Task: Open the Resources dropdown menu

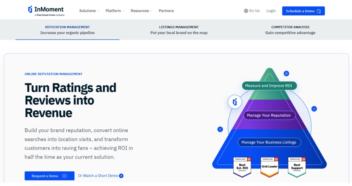Action: tap(141, 11)
